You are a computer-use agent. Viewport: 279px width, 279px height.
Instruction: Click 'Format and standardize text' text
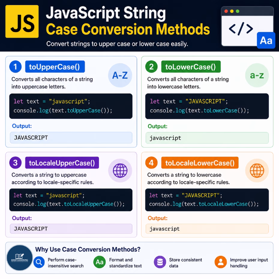(125, 263)
